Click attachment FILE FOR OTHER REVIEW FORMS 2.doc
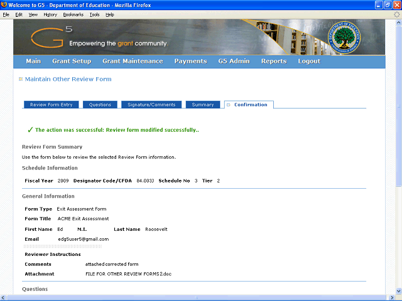The image size is (402, 301). [x=128, y=274]
